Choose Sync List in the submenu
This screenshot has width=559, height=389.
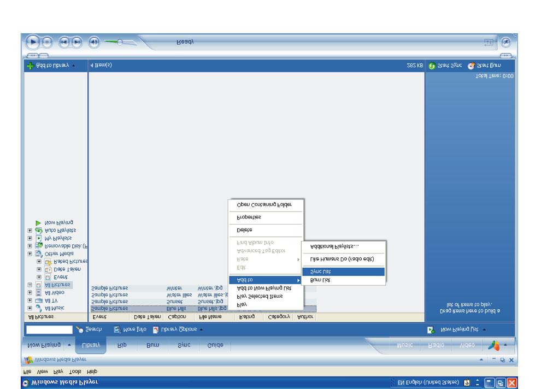[x=343, y=272]
